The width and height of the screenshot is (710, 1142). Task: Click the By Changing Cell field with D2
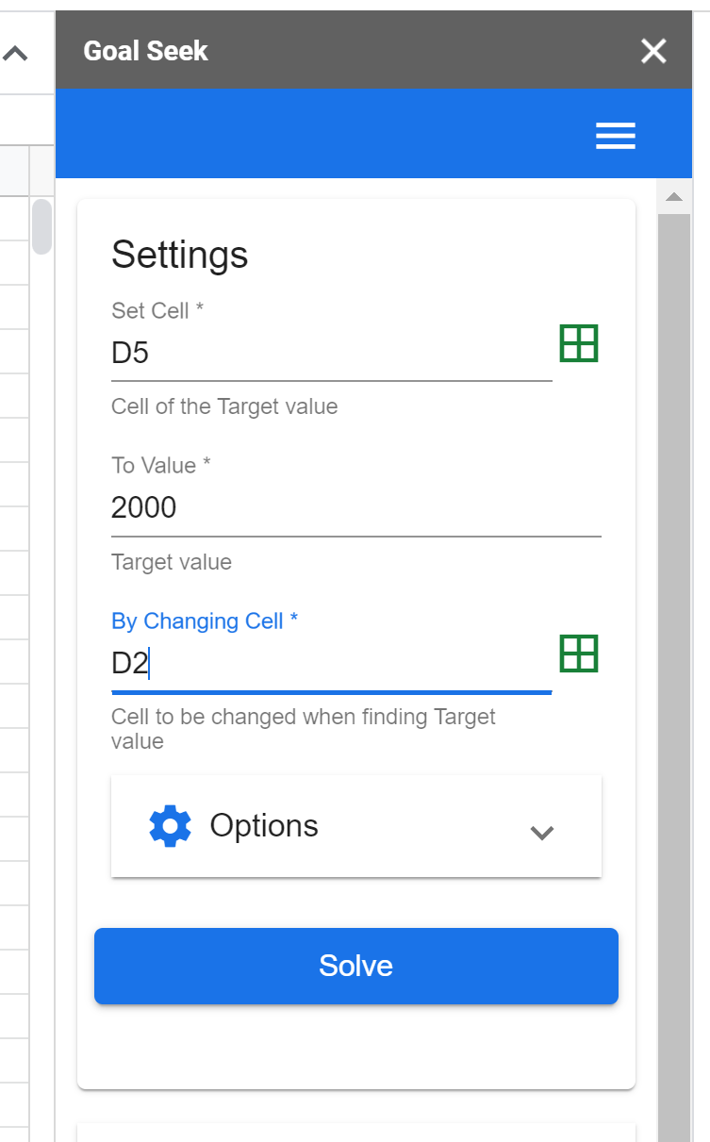[x=330, y=664]
